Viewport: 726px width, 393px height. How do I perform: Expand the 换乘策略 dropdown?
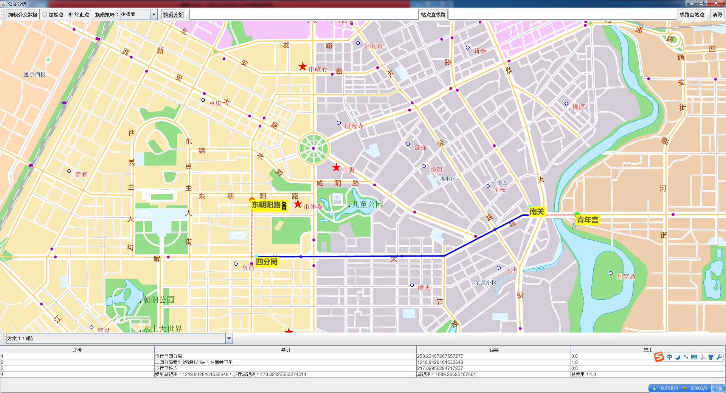(x=154, y=14)
